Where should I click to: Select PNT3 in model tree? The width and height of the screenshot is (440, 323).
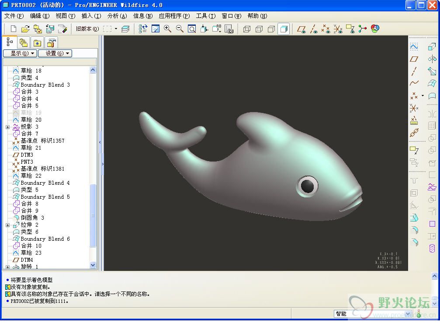pos(27,162)
